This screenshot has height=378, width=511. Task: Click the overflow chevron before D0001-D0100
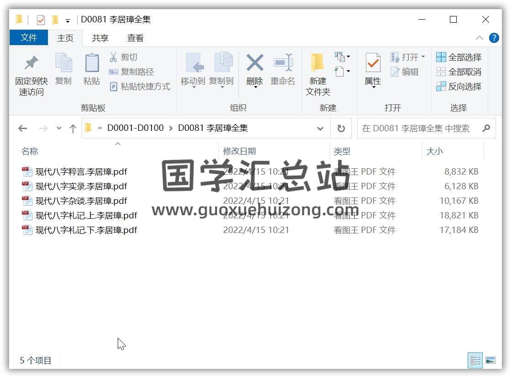100,128
